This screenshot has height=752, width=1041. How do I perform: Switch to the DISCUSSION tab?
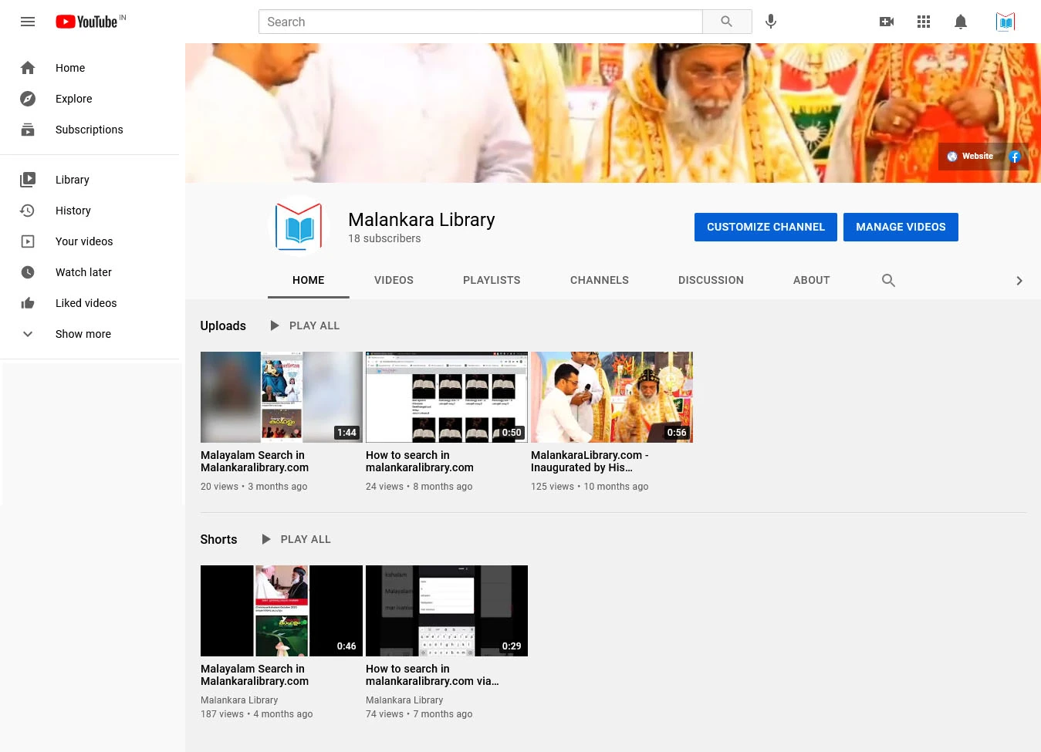(x=711, y=280)
